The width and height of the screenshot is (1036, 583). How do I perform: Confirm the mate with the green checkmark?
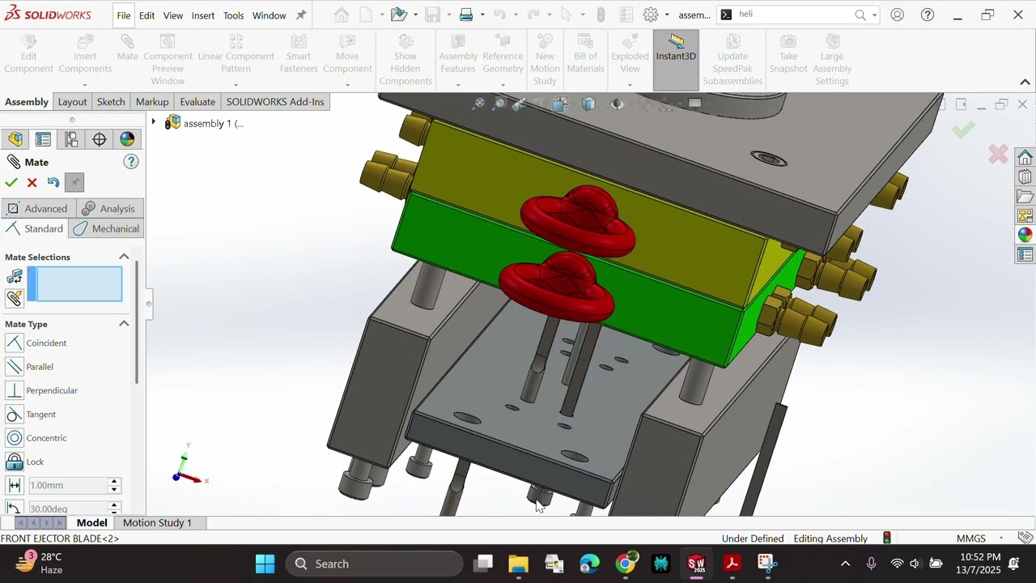tap(11, 183)
